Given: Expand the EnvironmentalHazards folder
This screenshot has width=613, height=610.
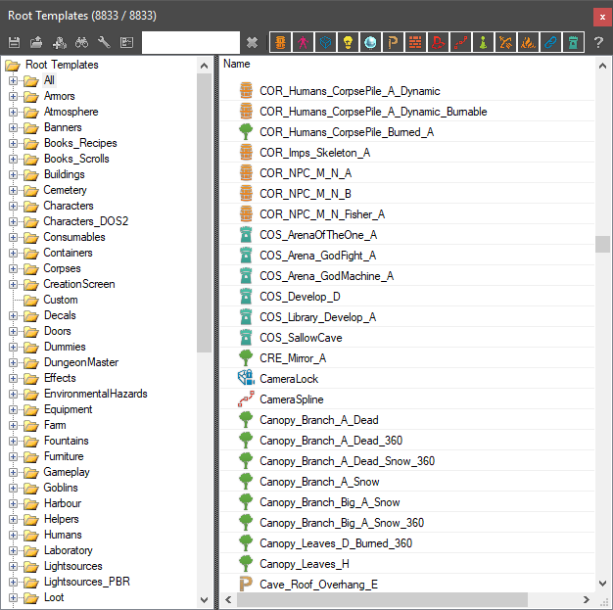Looking at the screenshot, I should pyautogui.click(x=14, y=394).
